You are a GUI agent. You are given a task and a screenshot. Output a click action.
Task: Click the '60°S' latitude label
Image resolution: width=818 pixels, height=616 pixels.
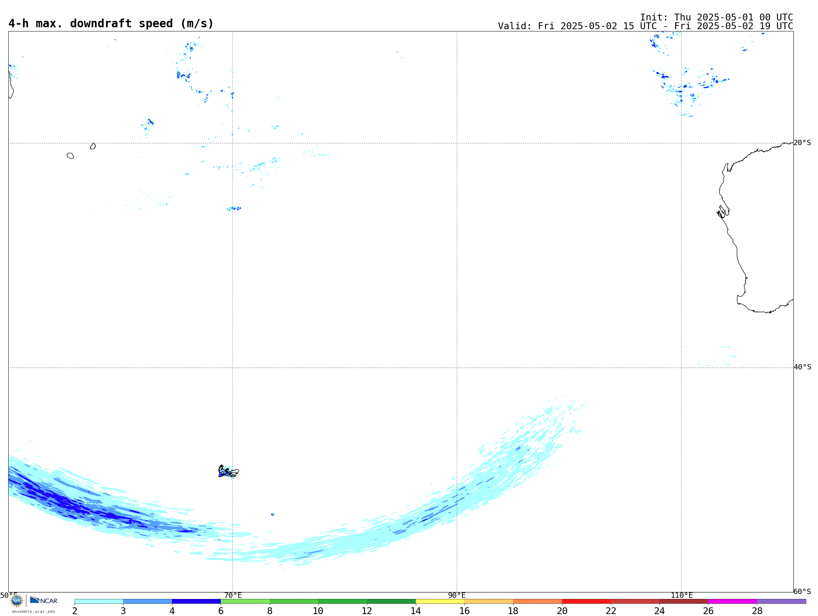802,591
